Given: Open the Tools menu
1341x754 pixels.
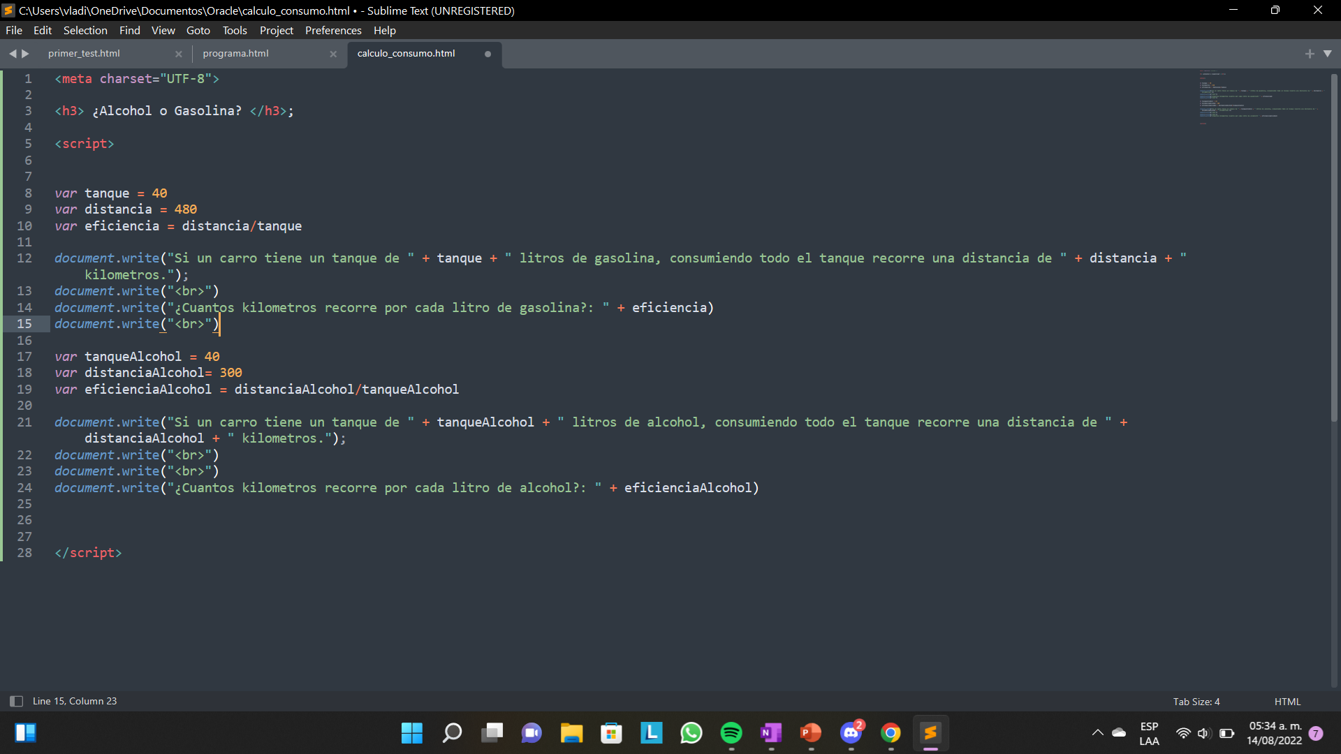Looking at the screenshot, I should [235, 30].
